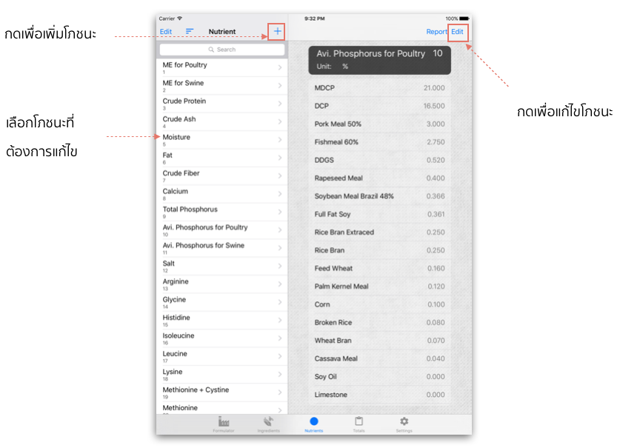Tap the plus icon to add nutrient
Image resolution: width=620 pixels, height=448 pixels.
coord(277,31)
